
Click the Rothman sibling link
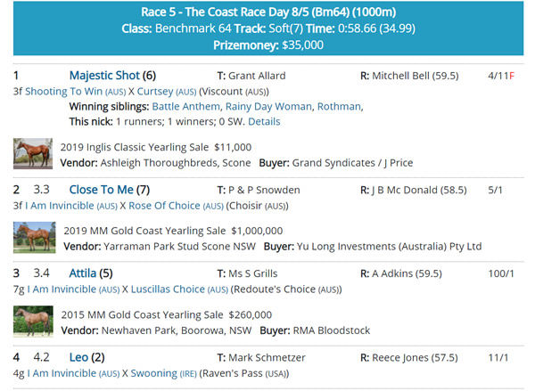click(339, 106)
